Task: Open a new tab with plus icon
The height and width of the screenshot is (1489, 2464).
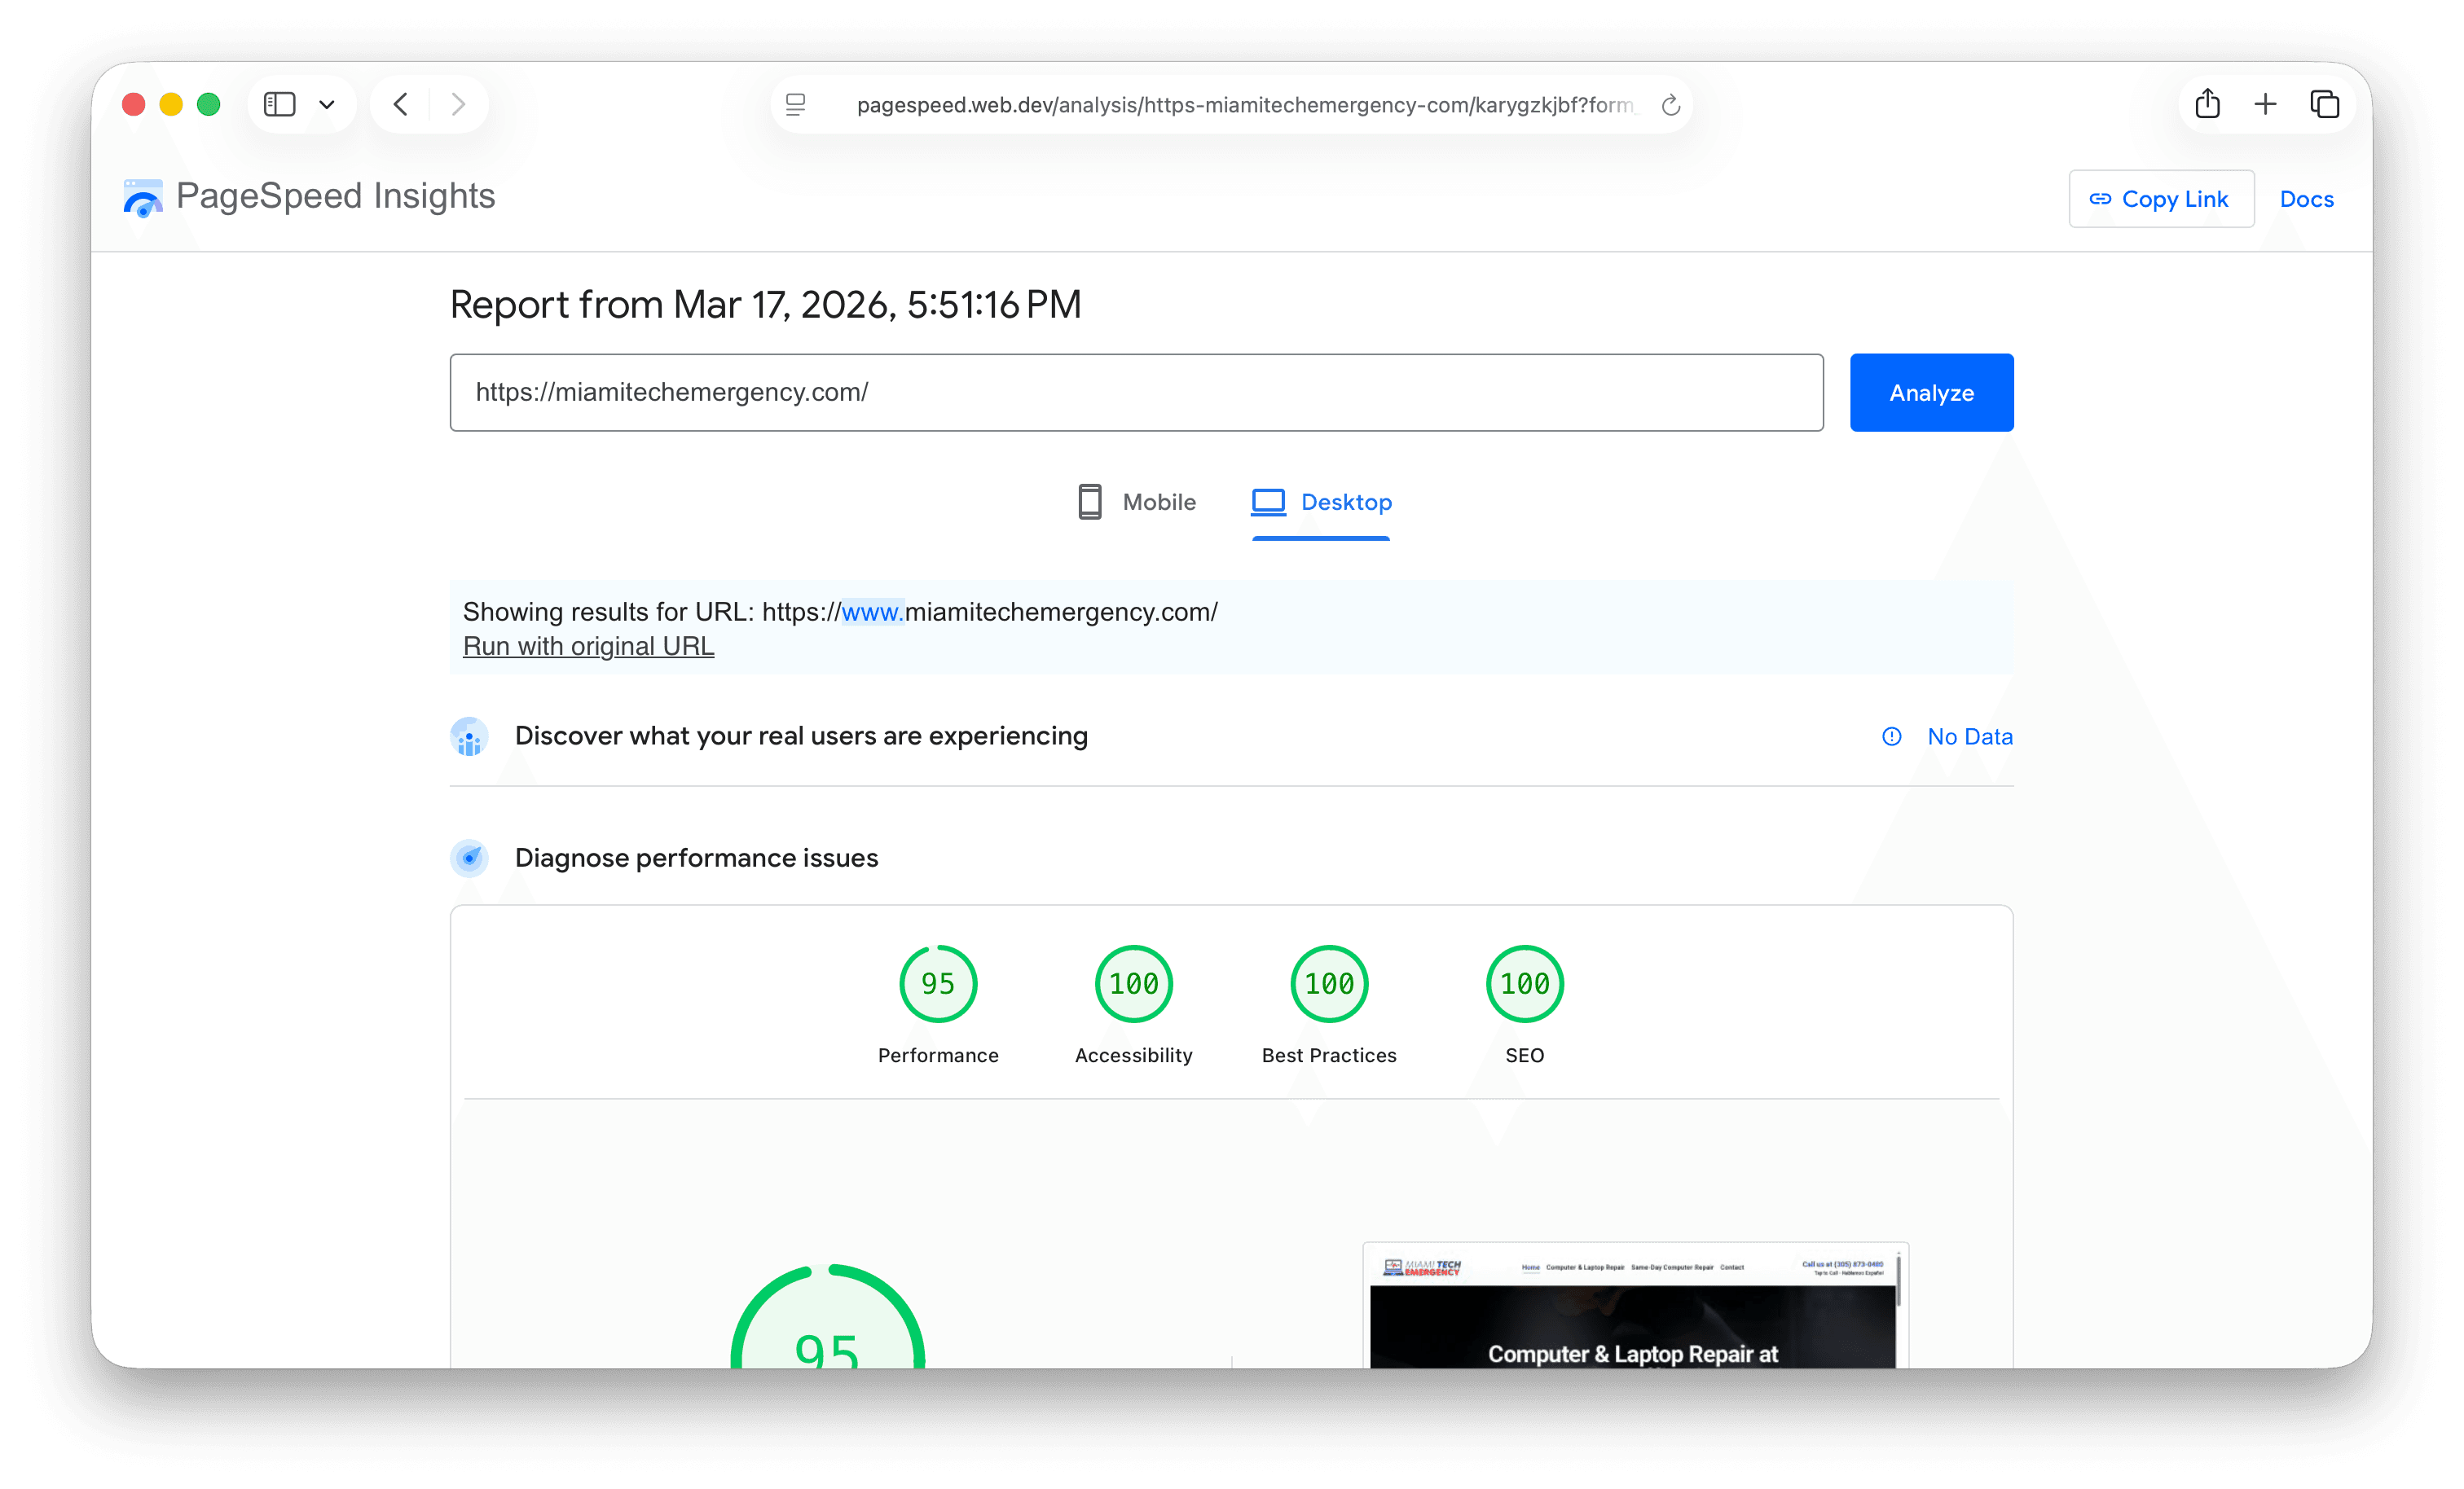Action: 2265,104
